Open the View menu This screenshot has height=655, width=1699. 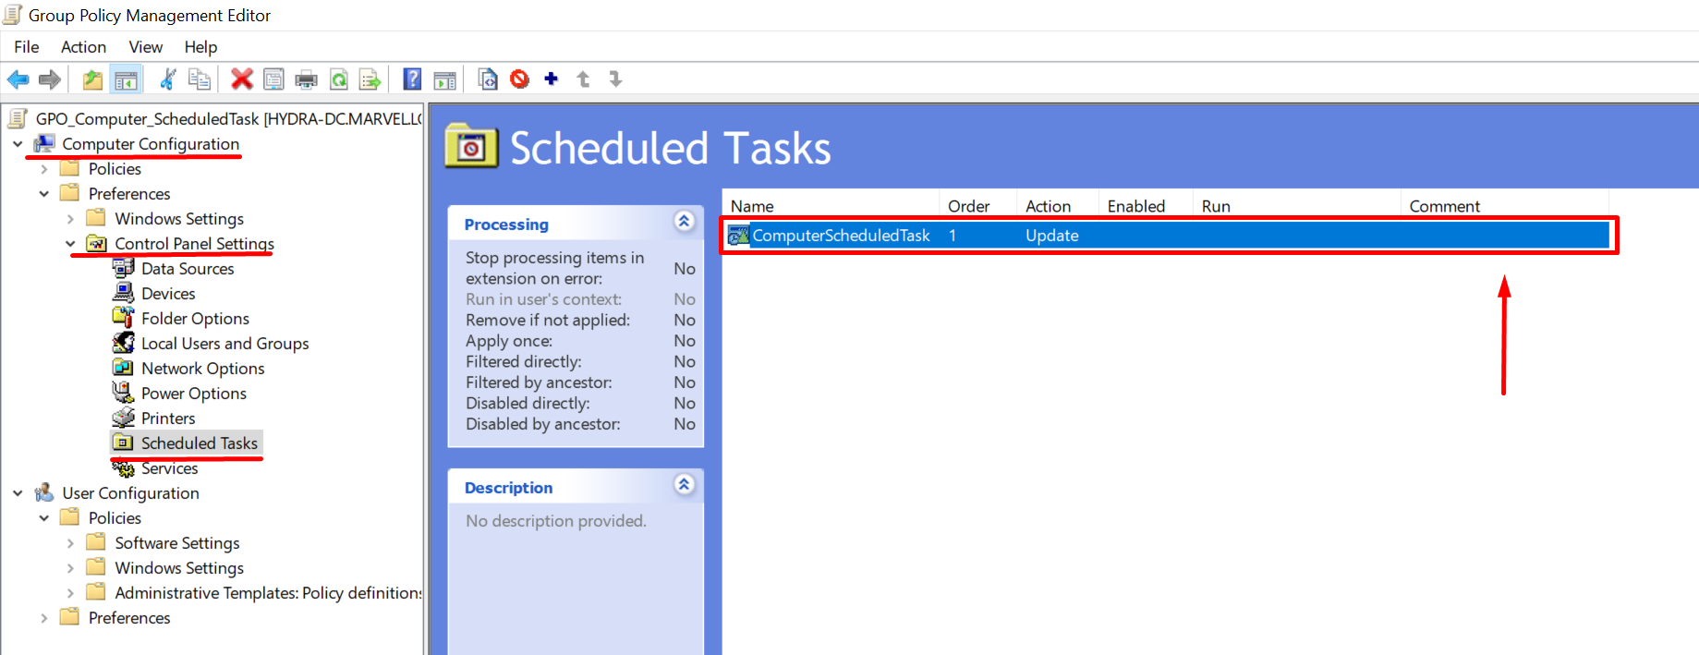[145, 47]
